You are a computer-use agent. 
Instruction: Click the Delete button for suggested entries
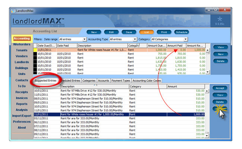(x=220, y=102)
